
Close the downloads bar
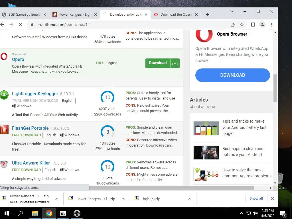pos(273,198)
